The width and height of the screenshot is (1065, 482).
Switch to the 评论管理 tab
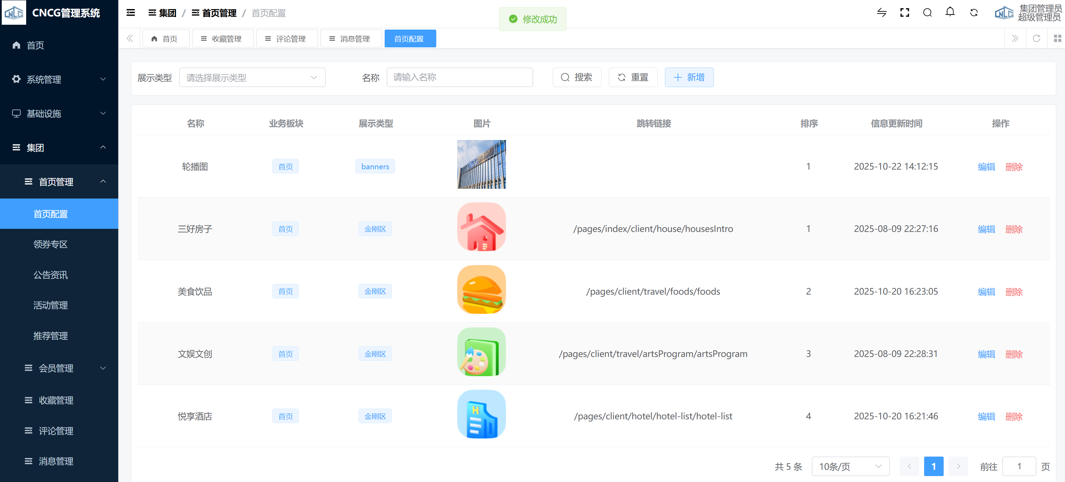(x=287, y=39)
